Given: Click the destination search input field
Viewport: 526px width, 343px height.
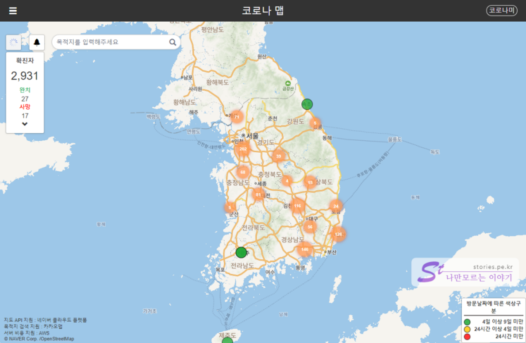Looking at the screenshot, I should (111, 42).
